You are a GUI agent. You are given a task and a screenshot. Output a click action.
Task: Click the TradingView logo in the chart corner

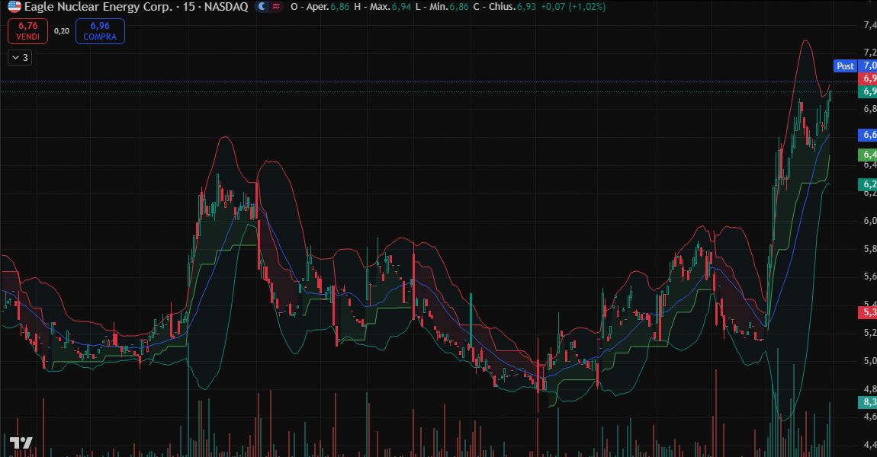point(21,443)
